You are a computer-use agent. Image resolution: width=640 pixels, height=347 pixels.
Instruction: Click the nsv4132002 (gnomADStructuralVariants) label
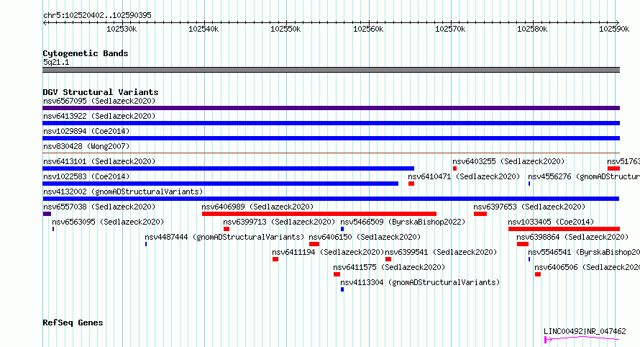[x=123, y=191]
